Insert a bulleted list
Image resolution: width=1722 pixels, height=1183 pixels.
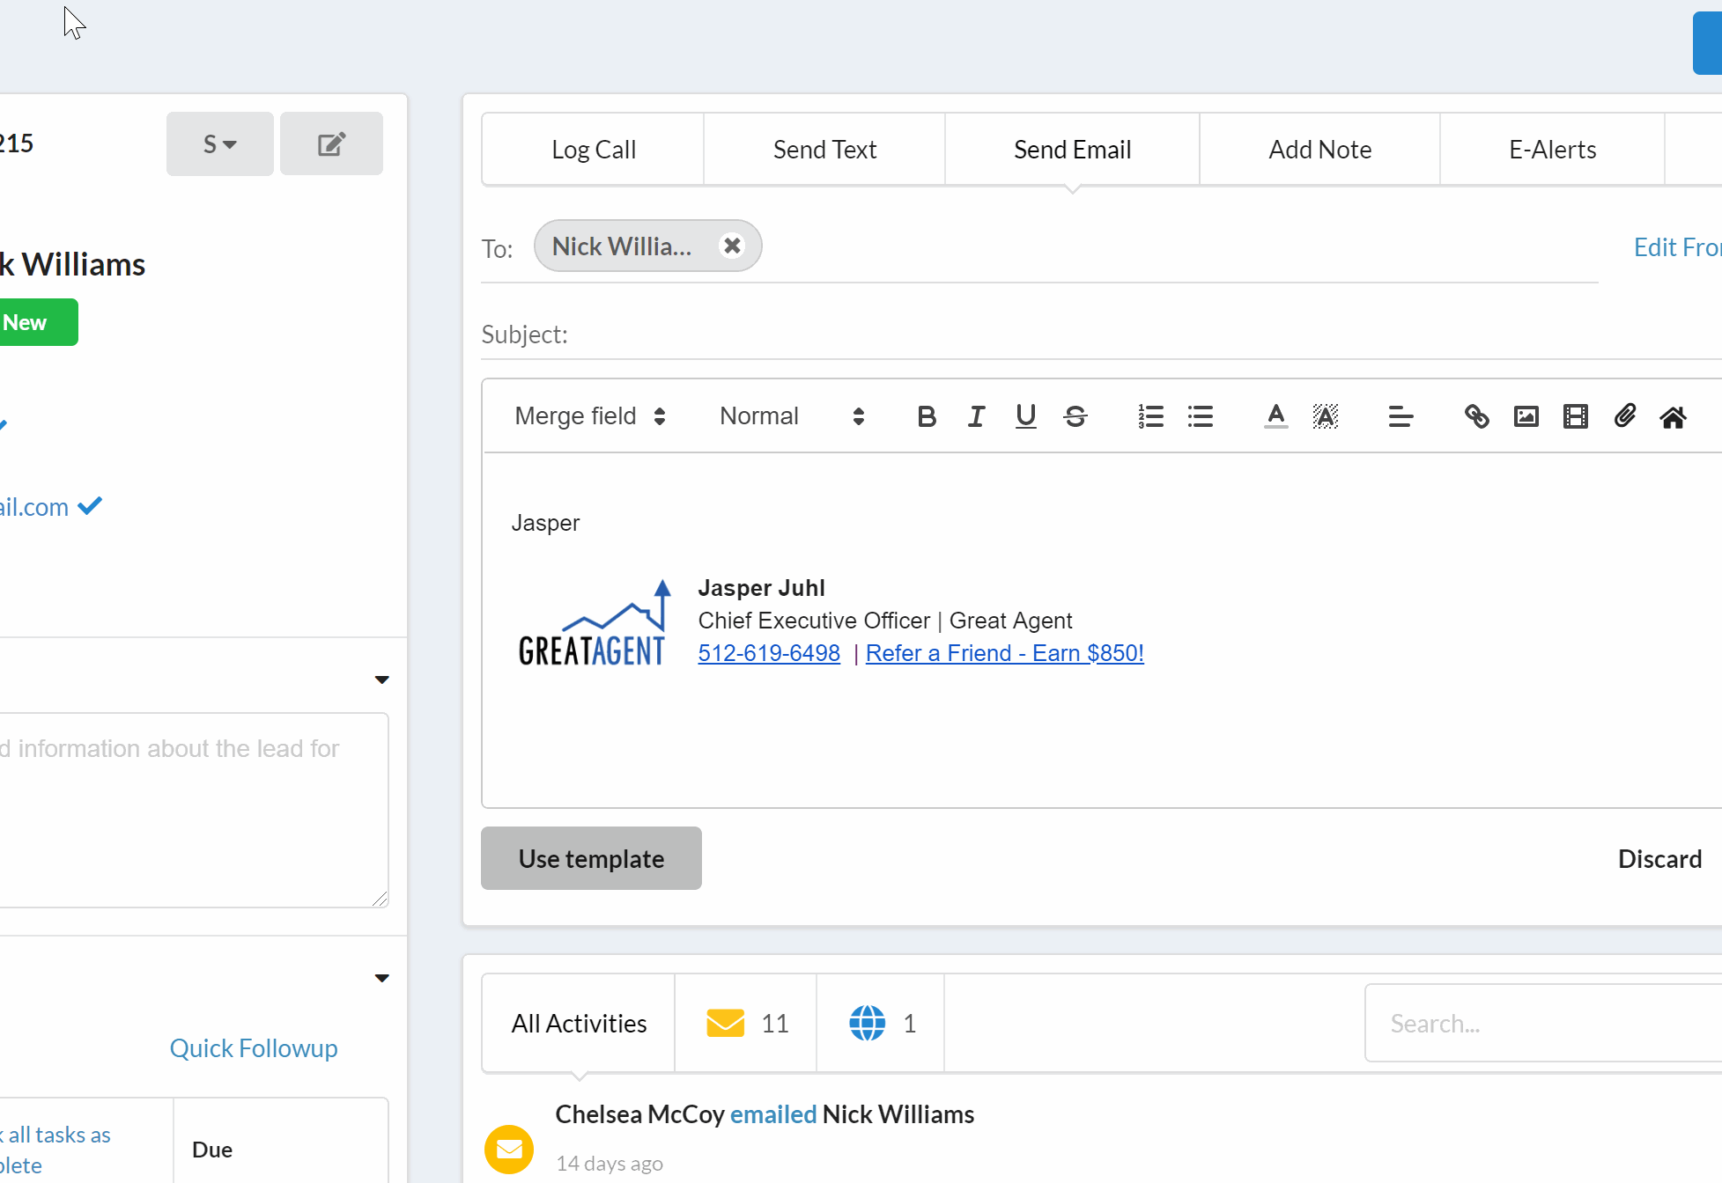tap(1200, 416)
